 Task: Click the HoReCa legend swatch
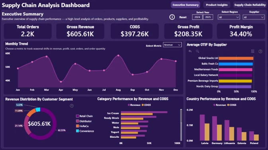(x=77, y=126)
